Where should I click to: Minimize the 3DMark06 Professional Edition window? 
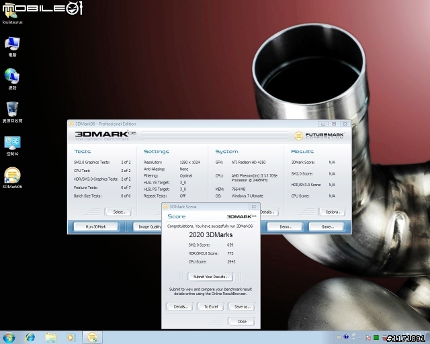pos(323,124)
